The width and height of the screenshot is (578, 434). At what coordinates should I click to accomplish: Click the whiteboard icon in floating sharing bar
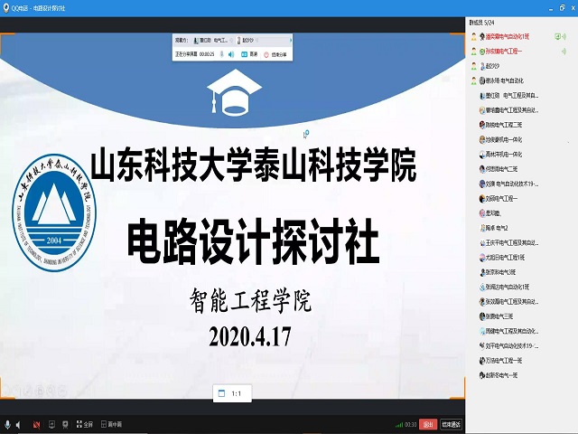[243, 54]
